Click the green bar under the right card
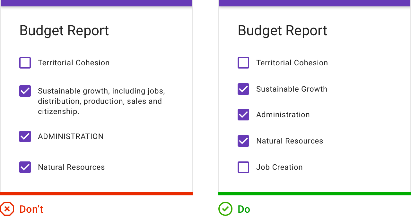The width and height of the screenshot is (411, 221). pos(315,194)
